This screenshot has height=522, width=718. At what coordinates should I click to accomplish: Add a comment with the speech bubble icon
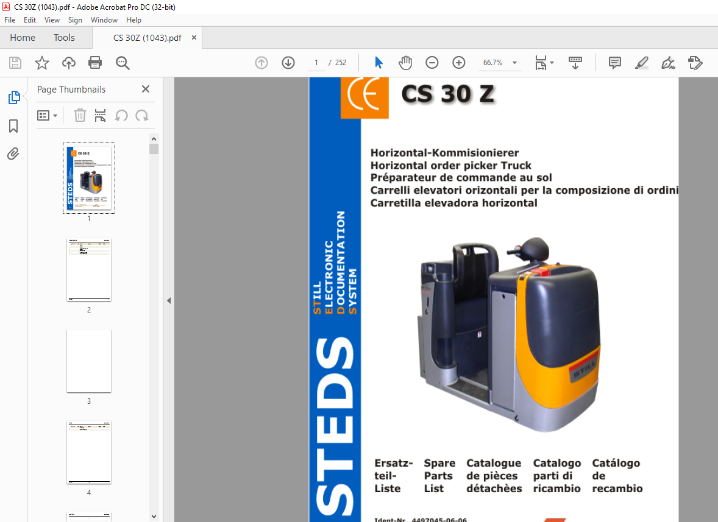tap(614, 63)
